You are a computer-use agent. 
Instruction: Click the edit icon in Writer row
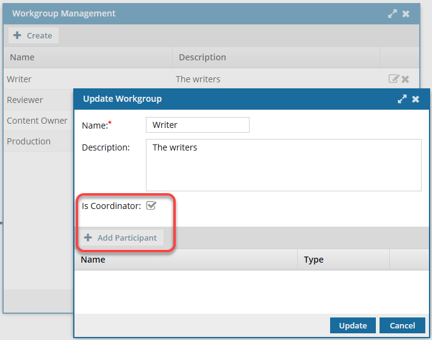tap(394, 79)
